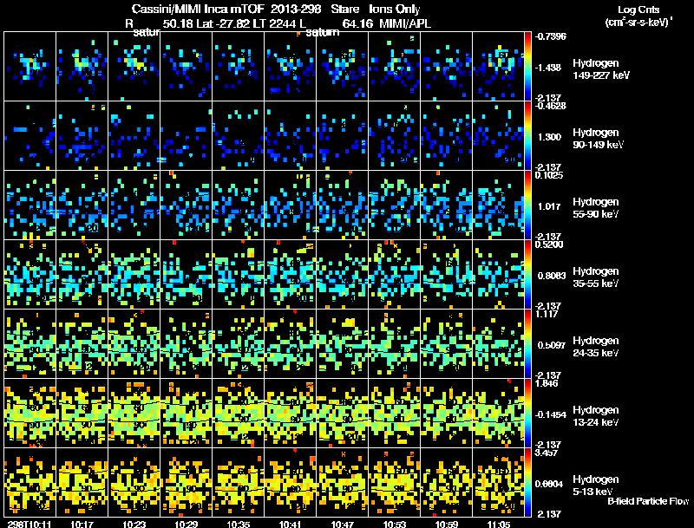Click the "Hydrogen 149-227 keV" row label

pos(600,69)
